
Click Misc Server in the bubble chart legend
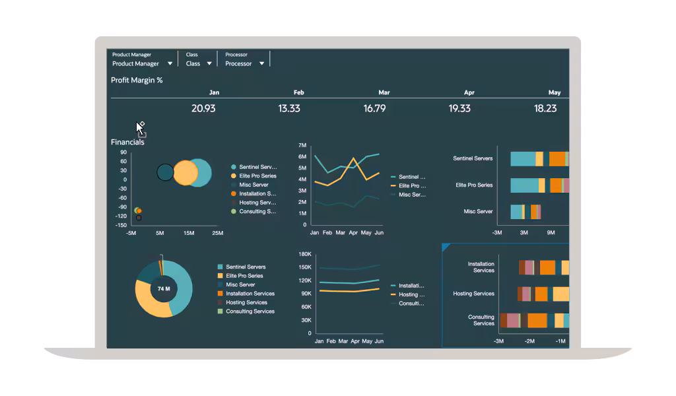(x=250, y=185)
